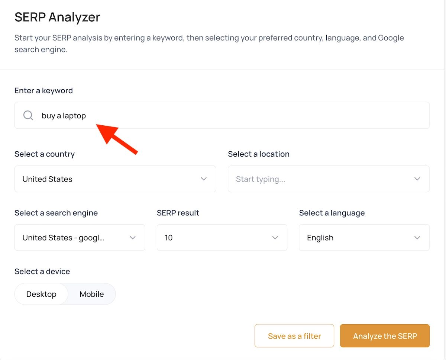Image resolution: width=446 pixels, height=360 pixels.
Task: Click the "Analyze the SERP" button
Action: [x=385, y=336]
